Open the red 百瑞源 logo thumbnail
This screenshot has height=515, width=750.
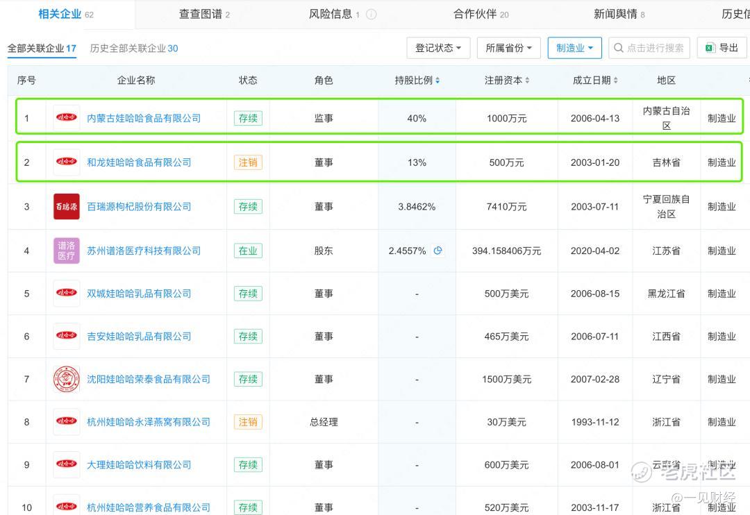click(x=67, y=207)
